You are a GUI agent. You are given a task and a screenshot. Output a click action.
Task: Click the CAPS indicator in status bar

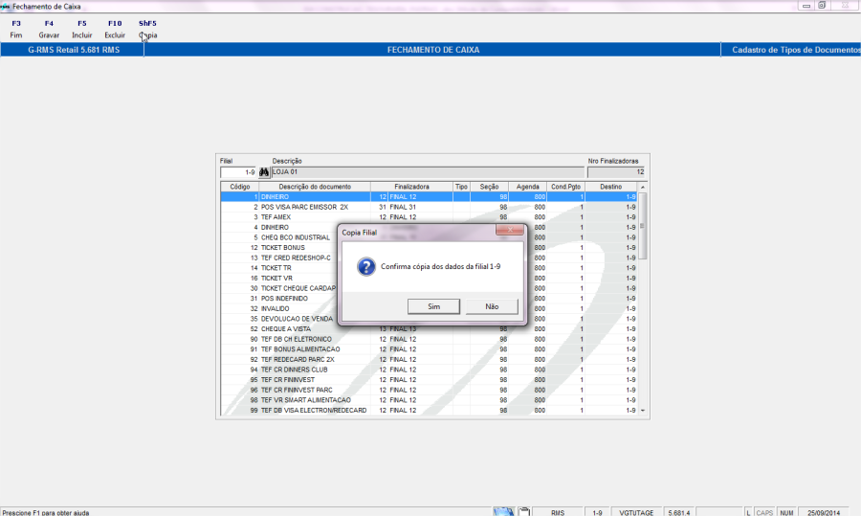764,513
